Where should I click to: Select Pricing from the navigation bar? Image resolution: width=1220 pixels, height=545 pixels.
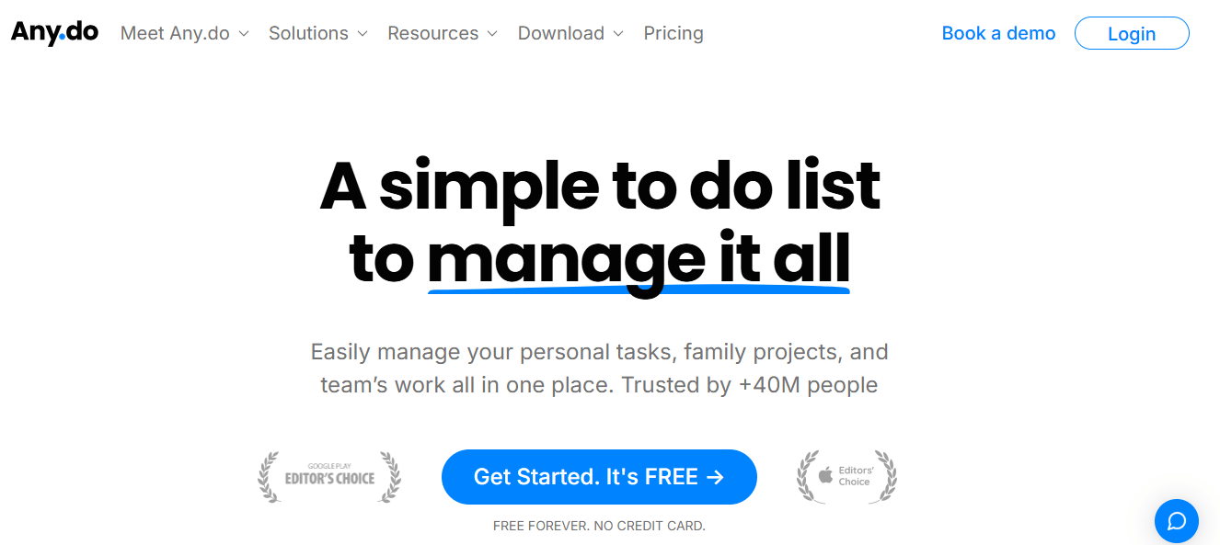(673, 33)
